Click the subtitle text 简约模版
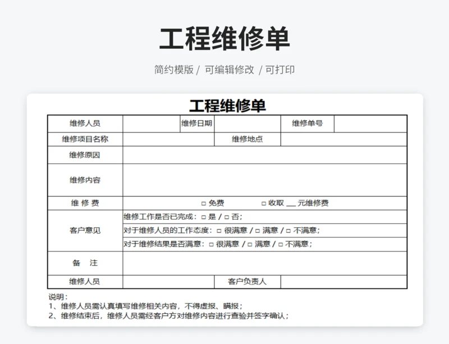The height and width of the screenshot is (344, 449). pyautogui.click(x=174, y=70)
